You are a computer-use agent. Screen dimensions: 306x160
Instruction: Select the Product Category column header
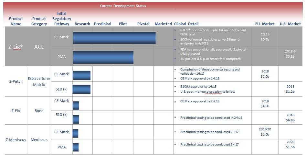click(x=39, y=21)
